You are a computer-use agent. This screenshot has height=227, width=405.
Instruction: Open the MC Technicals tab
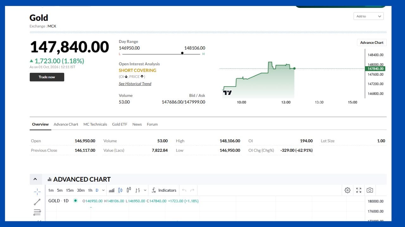(x=95, y=124)
